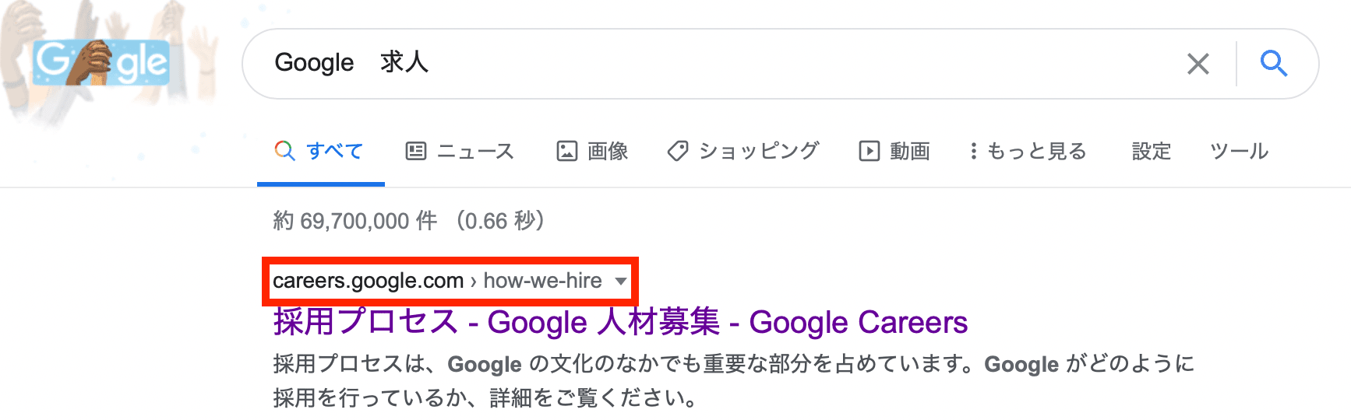The image size is (1351, 420).
Task: Open the ツール search tools
Action: pyautogui.click(x=1239, y=151)
